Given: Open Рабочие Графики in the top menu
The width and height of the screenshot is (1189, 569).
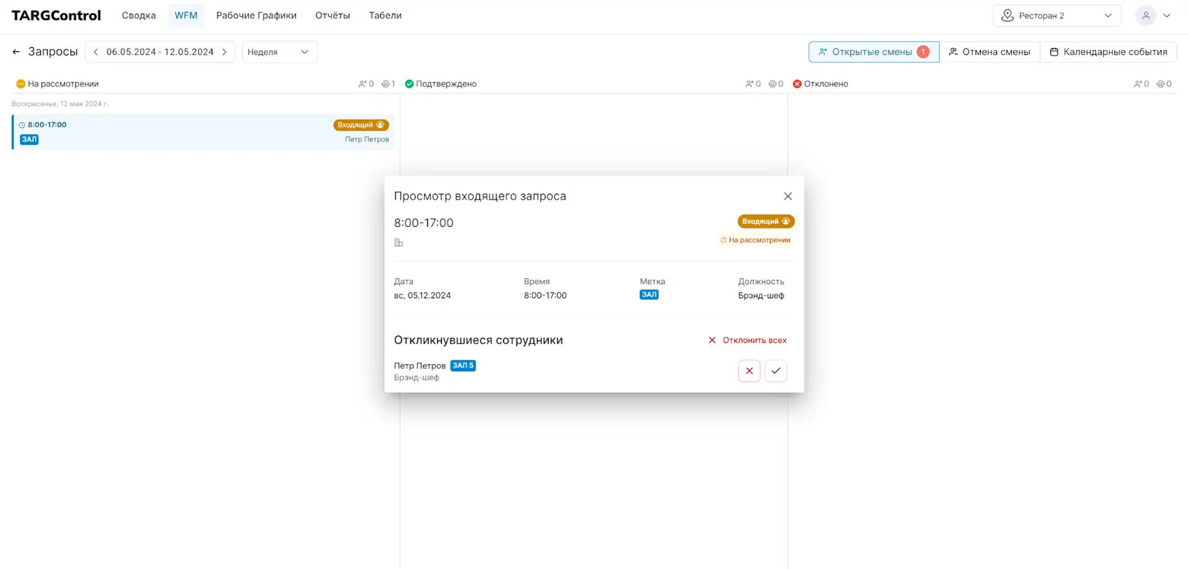Looking at the screenshot, I should (256, 15).
